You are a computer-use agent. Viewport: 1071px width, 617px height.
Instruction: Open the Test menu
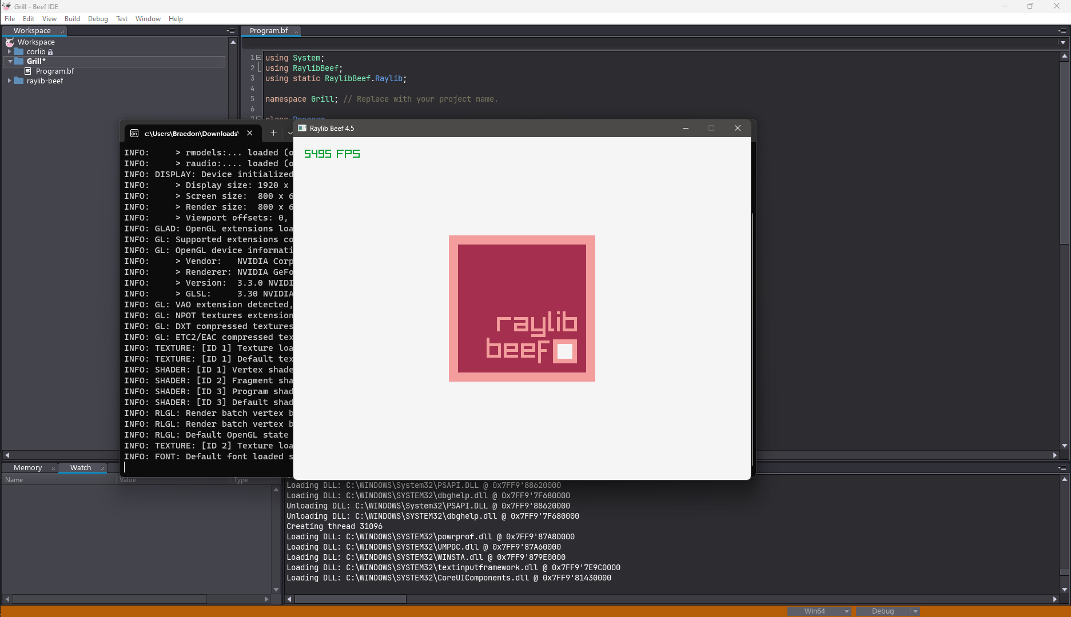tap(122, 19)
